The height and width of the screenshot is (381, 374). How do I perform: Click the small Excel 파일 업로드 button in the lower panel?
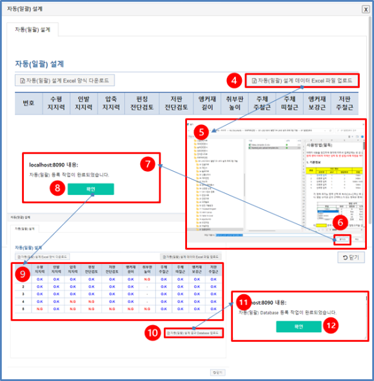coord(191,257)
